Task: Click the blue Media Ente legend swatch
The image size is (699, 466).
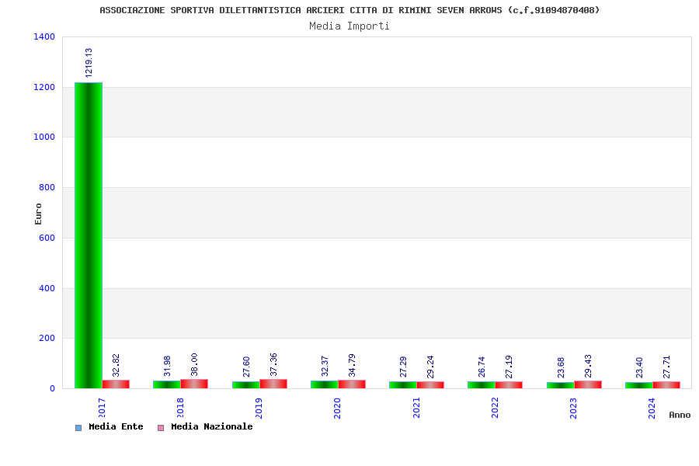Action: 78,428
